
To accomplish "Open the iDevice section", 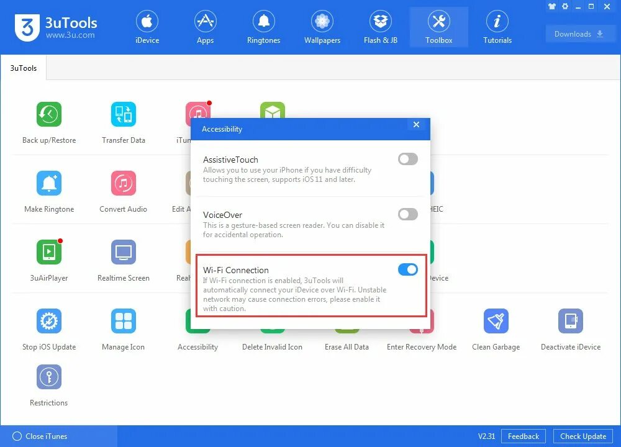I will [147, 27].
